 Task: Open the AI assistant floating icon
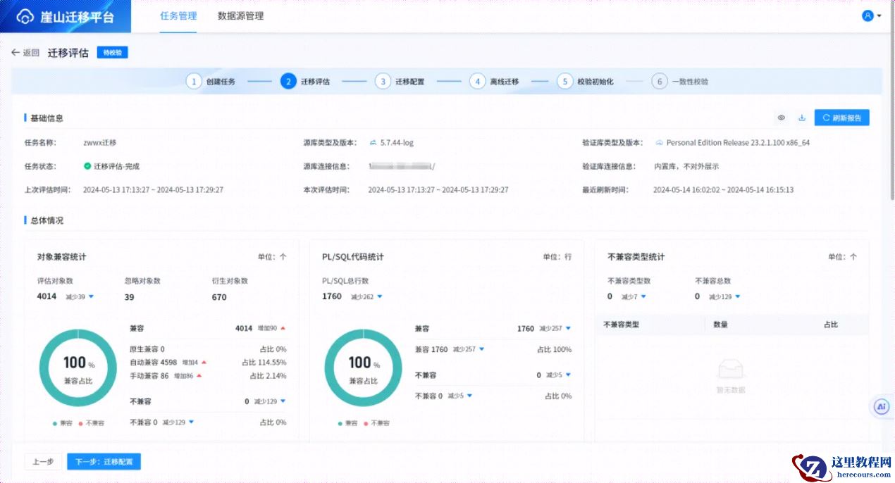[x=881, y=406]
